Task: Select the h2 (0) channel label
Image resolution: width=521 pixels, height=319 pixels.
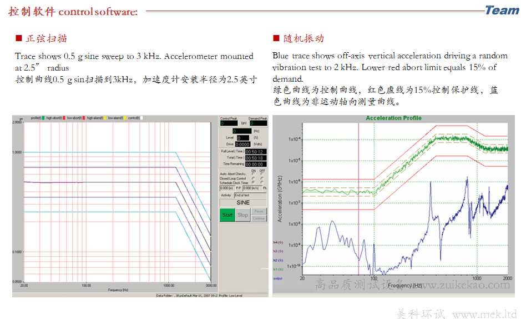Action: tap(278, 260)
